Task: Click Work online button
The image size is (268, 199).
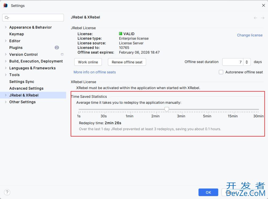Action: 88,62
